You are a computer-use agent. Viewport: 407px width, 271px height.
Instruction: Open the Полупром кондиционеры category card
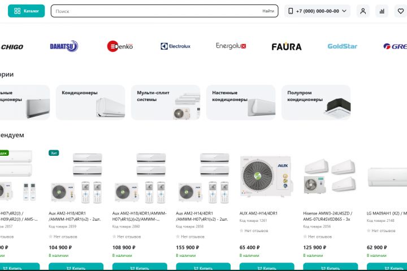pyautogui.click(x=316, y=102)
